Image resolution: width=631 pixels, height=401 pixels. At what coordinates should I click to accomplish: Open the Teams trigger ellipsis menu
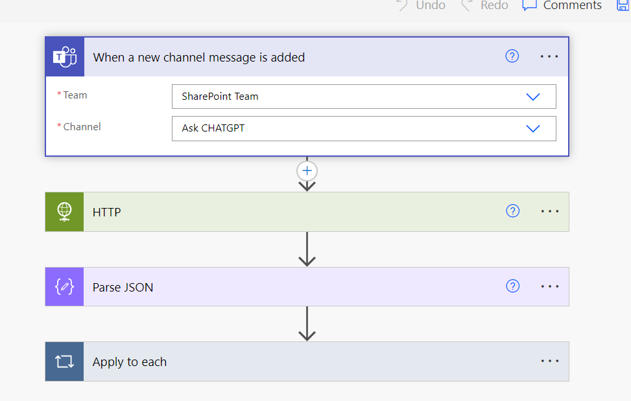[x=549, y=56]
